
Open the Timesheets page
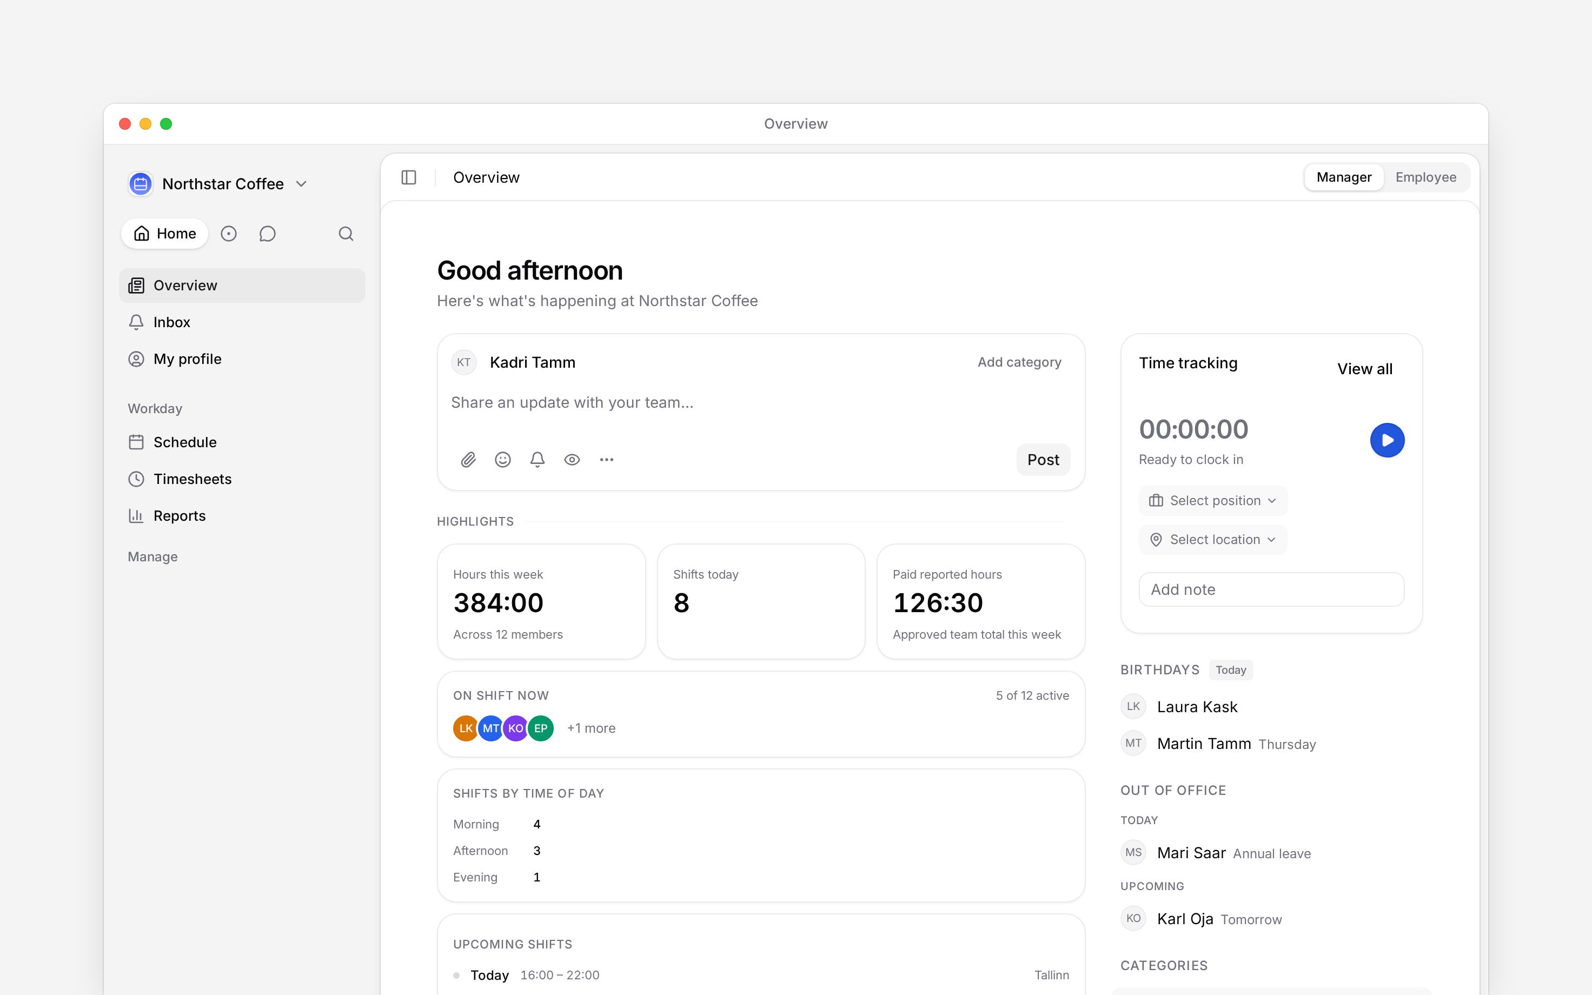[242, 479]
